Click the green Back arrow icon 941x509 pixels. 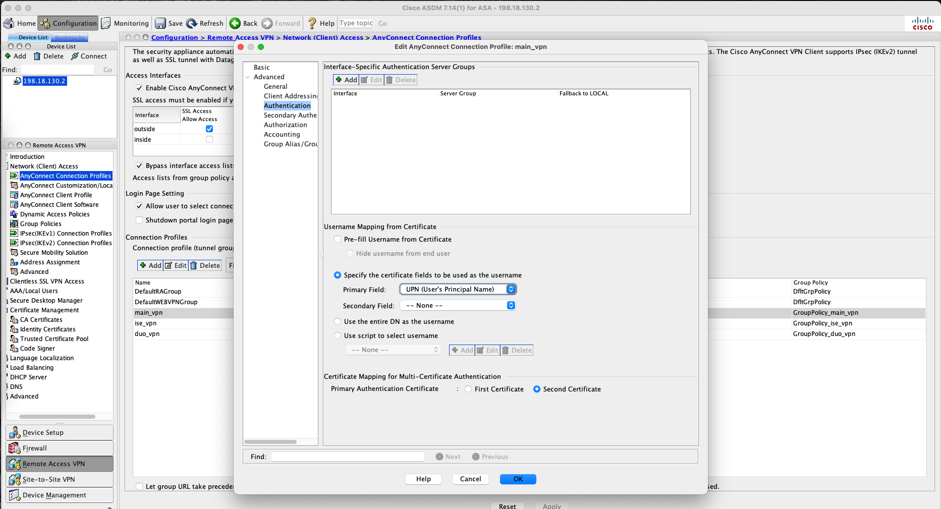coord(235,23)
